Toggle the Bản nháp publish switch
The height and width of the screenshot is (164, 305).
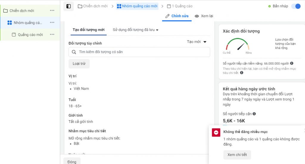pos(296,6)
